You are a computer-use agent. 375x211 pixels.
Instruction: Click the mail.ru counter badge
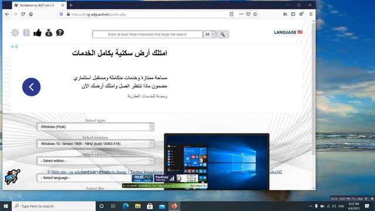pyautogui.click(x=142, y=178)
